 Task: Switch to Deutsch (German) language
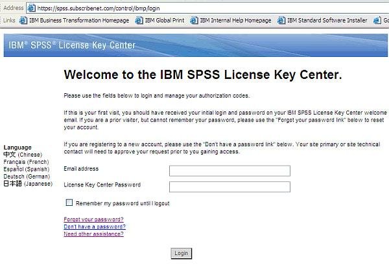(27, 176)
